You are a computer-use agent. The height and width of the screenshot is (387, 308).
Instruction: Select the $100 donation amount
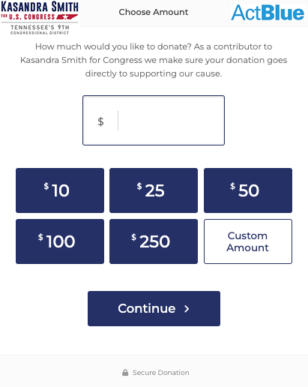(60, 241)
